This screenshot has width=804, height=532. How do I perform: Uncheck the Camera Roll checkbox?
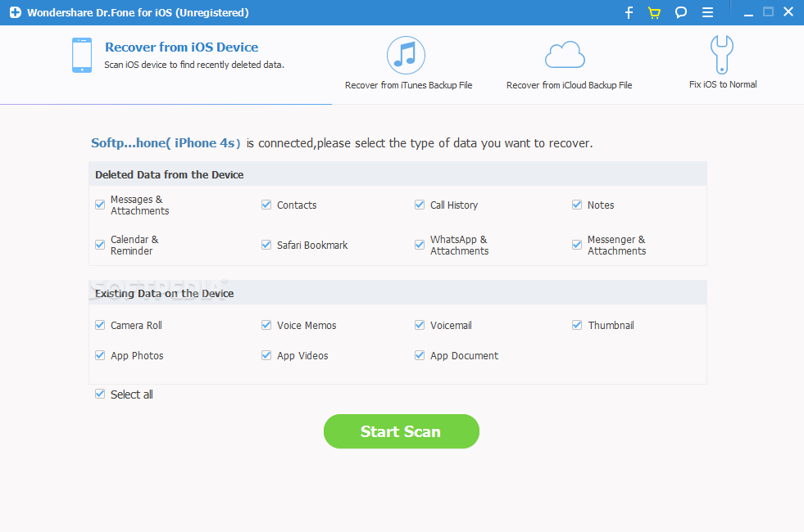pos(100,325)
